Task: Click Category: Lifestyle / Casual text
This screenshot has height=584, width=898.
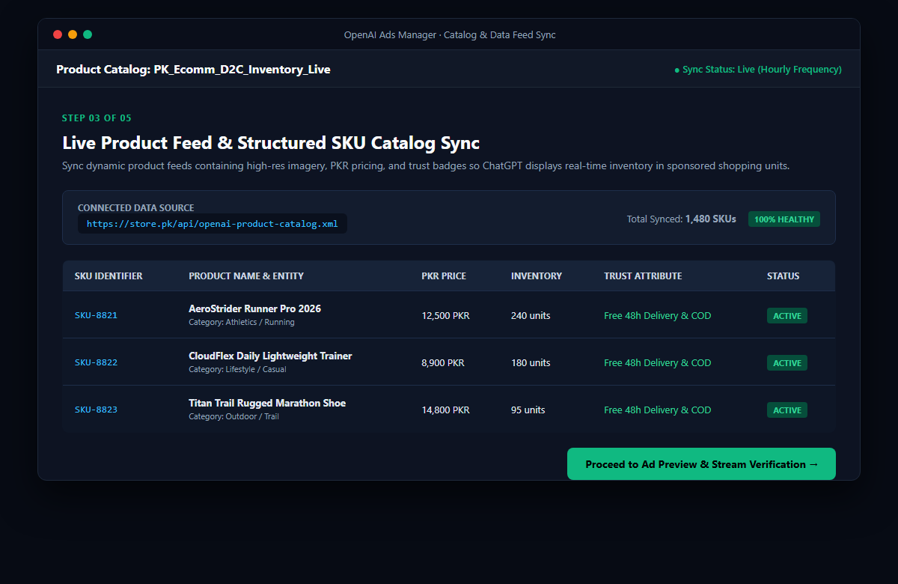Action: click(237, 370)
